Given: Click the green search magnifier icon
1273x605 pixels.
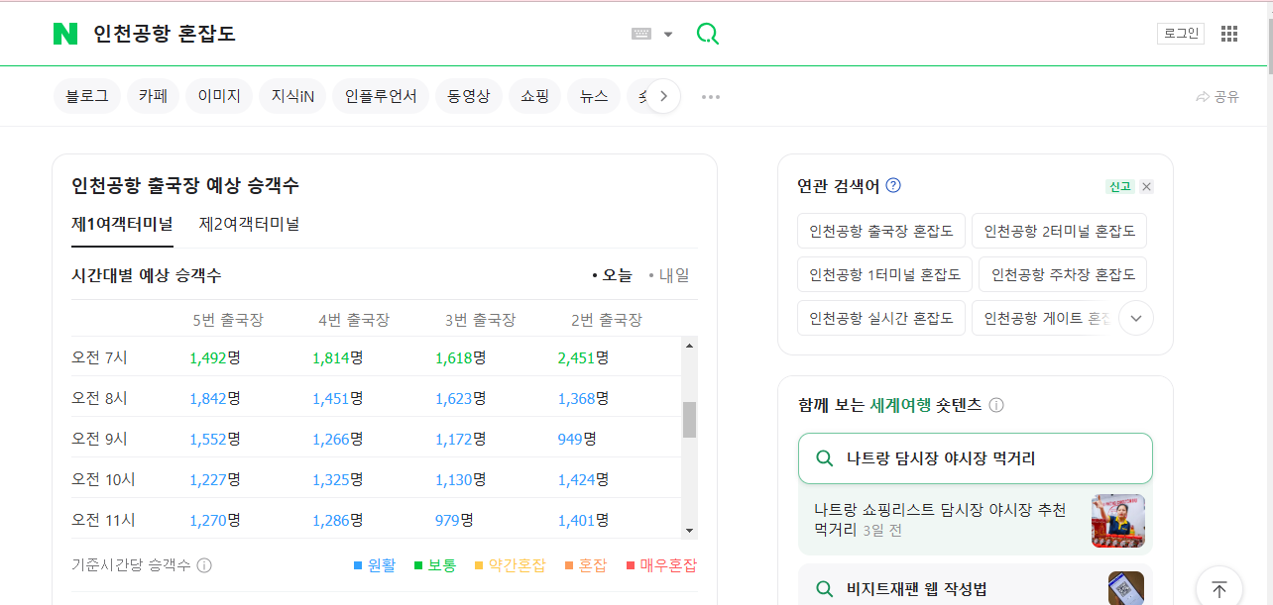Looking at the screenshot, I should coord(707,33).
